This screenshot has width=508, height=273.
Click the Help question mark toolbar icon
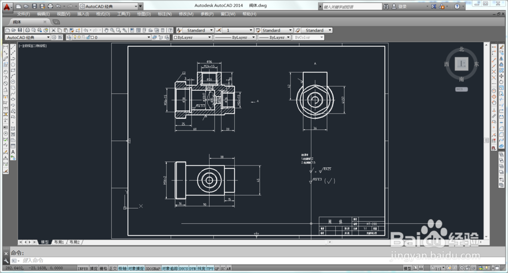click(170, 30)
